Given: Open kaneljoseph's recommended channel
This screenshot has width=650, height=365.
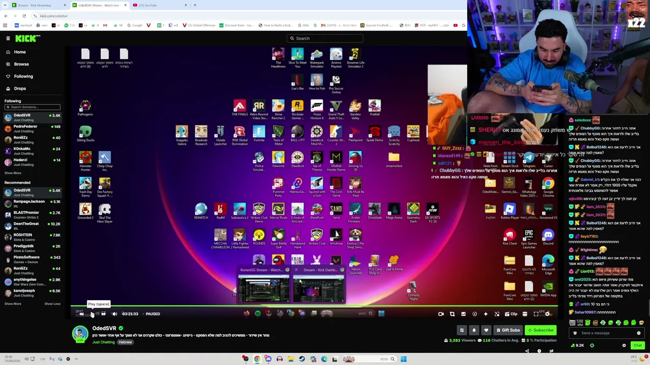Looking at the screenshot, I should coord(32,293).
